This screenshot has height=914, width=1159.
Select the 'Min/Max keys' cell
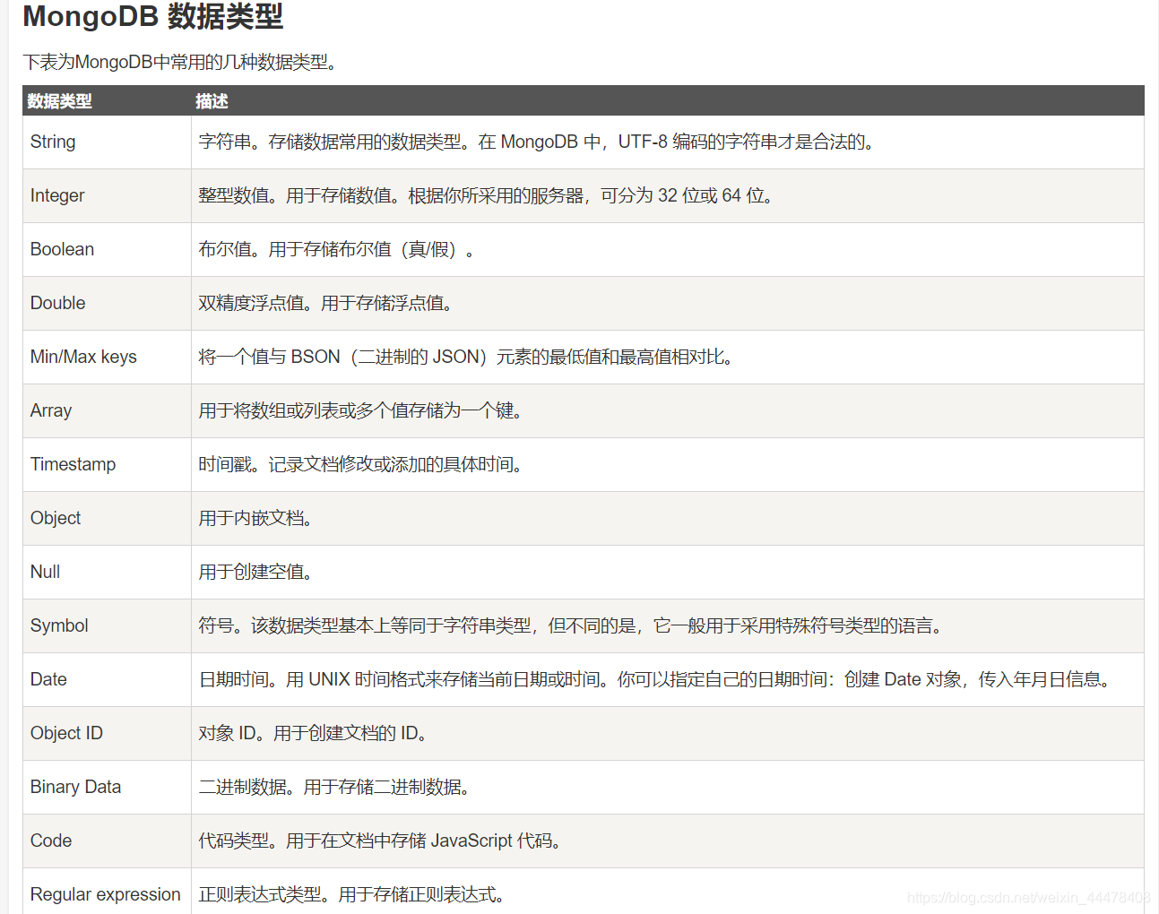(x=107, y=357)
